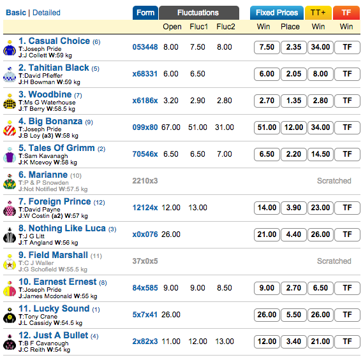Open Lucky Sound form 5x7x41

click(x=145, y=315)
